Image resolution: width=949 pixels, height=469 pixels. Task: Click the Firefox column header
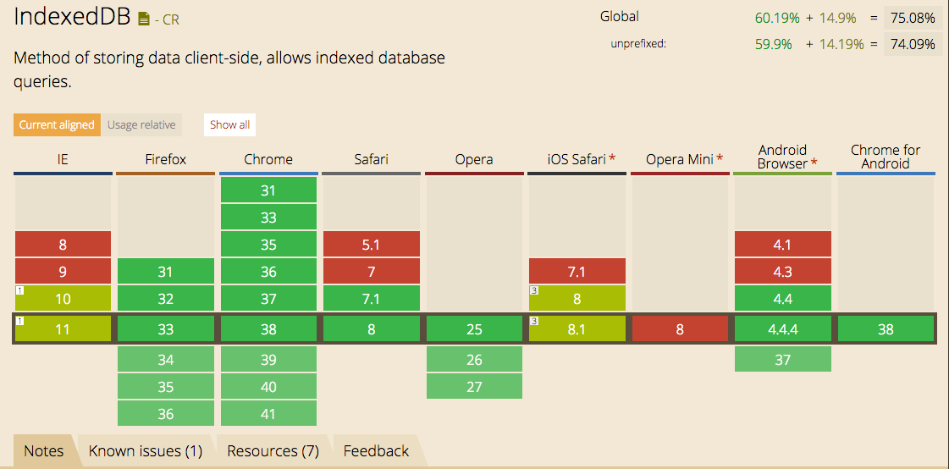coord(166,160)
